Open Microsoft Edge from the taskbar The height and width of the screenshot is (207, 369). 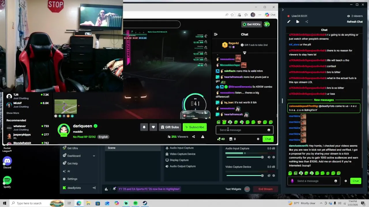click(79, 203)
